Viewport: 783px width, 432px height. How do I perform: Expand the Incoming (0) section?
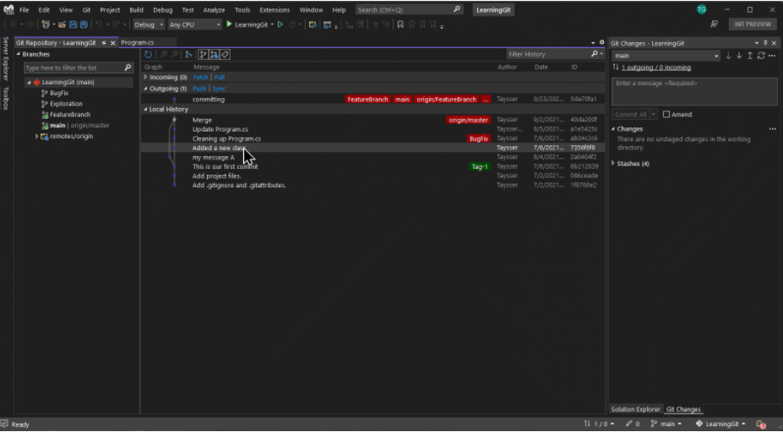point(145,78)
